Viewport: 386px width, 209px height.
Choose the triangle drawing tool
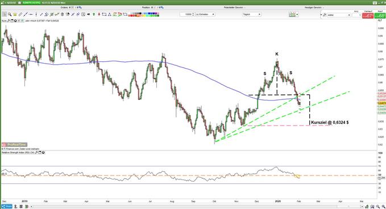click(x=110, y=14)
